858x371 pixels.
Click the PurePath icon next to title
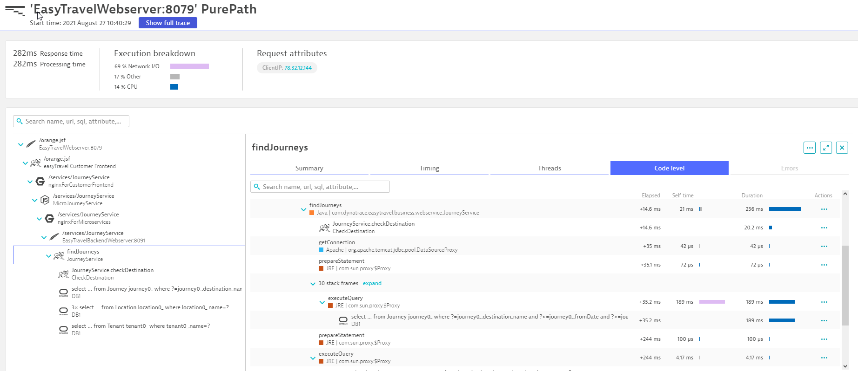(x=15, y=10)
